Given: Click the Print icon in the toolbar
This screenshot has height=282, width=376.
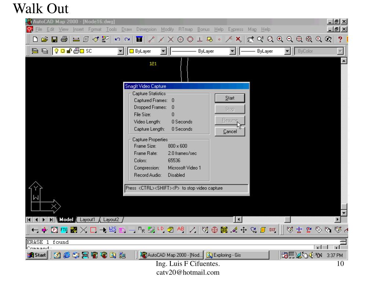Looking at the screenshot, I should click(x=64, y=39).
